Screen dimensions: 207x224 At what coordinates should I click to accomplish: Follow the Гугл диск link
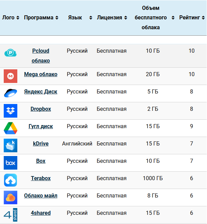pyautogui.click(x=41, y=126)
